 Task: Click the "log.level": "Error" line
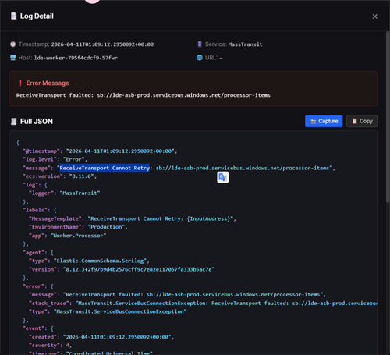tap(55, 159)
